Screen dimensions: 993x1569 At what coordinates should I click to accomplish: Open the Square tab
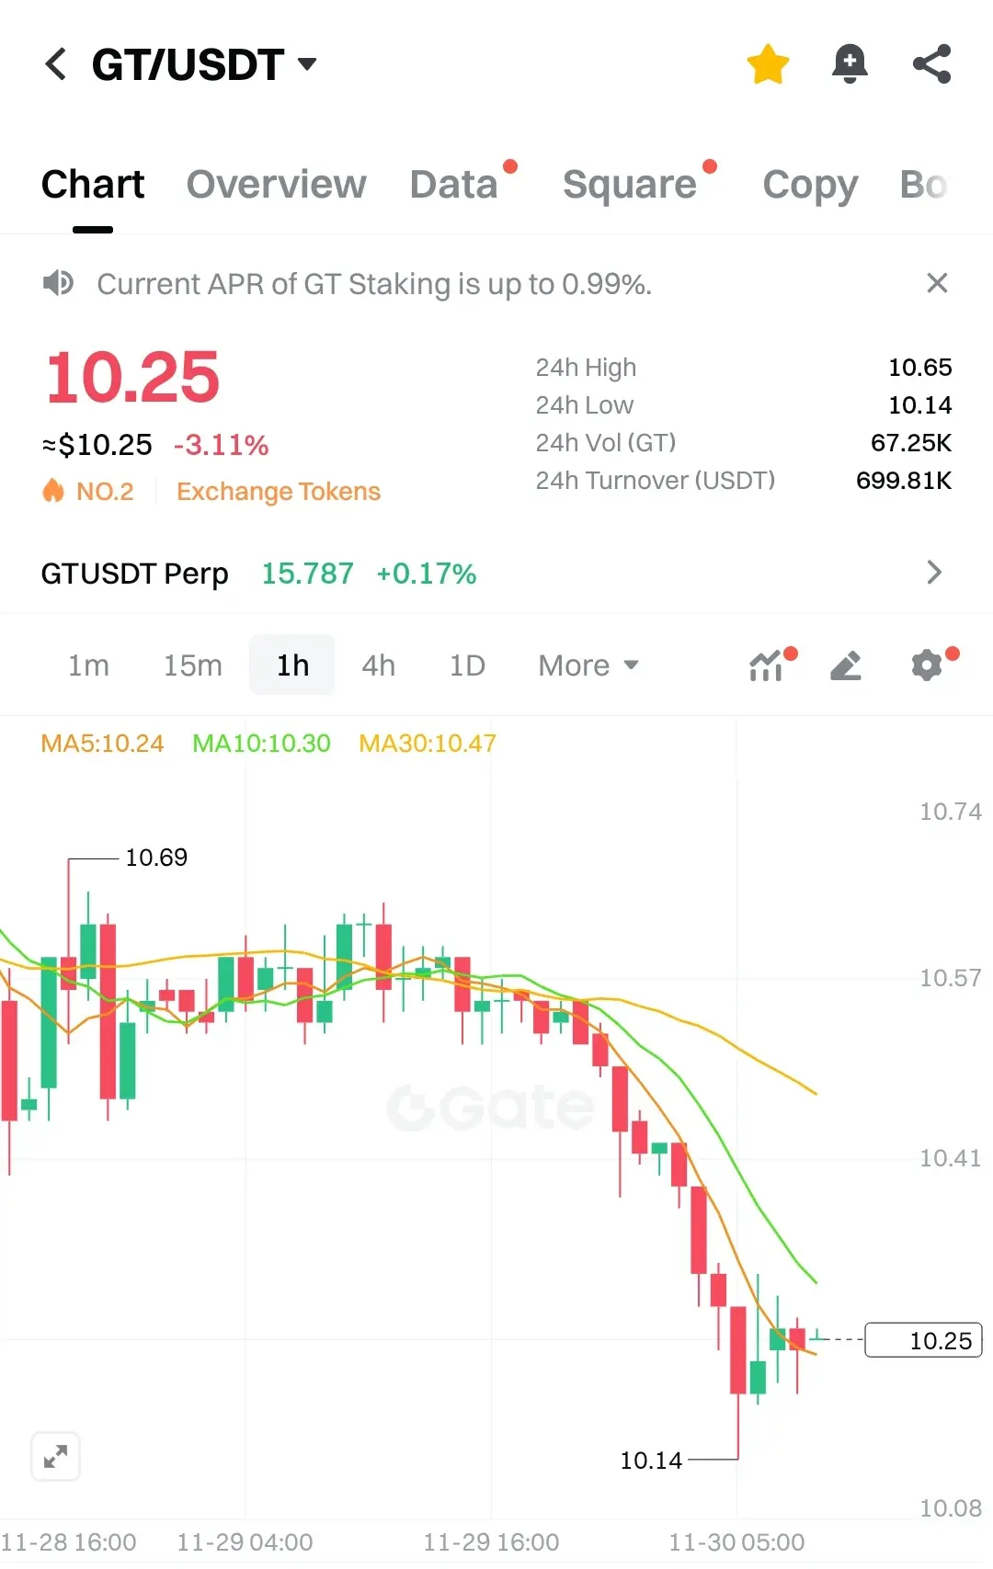pos(630,185)
